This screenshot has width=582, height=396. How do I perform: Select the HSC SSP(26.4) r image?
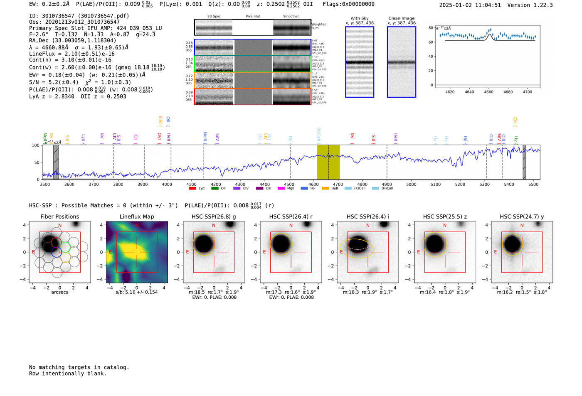(x=291, y=252)
